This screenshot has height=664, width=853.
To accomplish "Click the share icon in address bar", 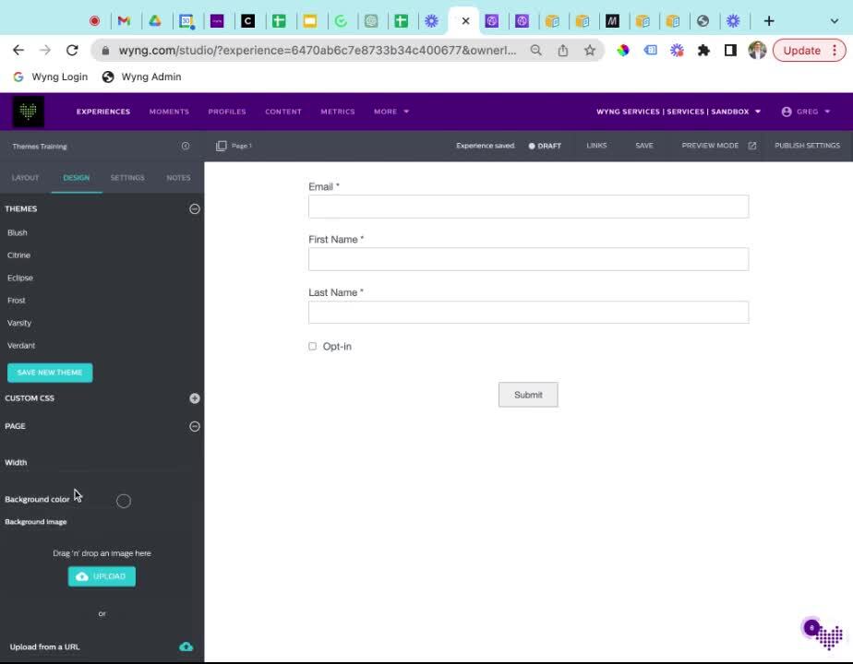I will [x=563, y=50].
